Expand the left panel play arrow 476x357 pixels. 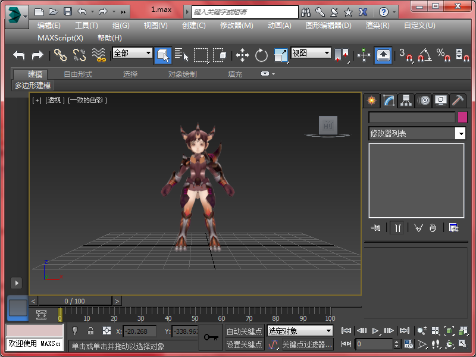[17, 283]
